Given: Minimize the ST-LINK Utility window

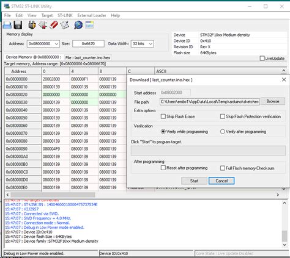Looking at the screenshot, I should pyautogui.click(x=250, y=6).
